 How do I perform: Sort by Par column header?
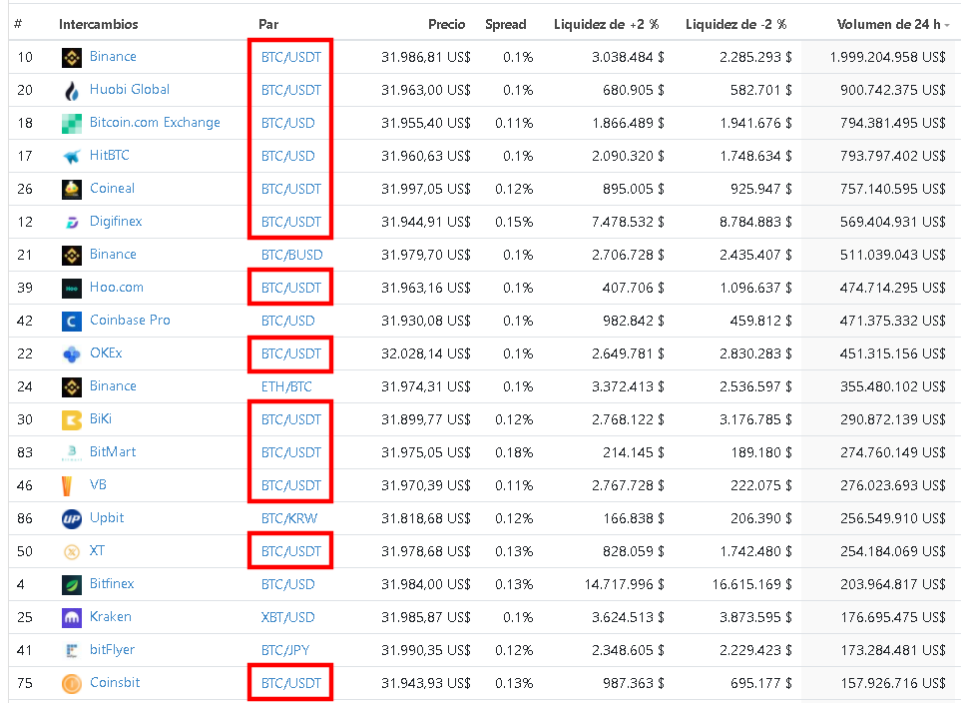click(268, 24)
